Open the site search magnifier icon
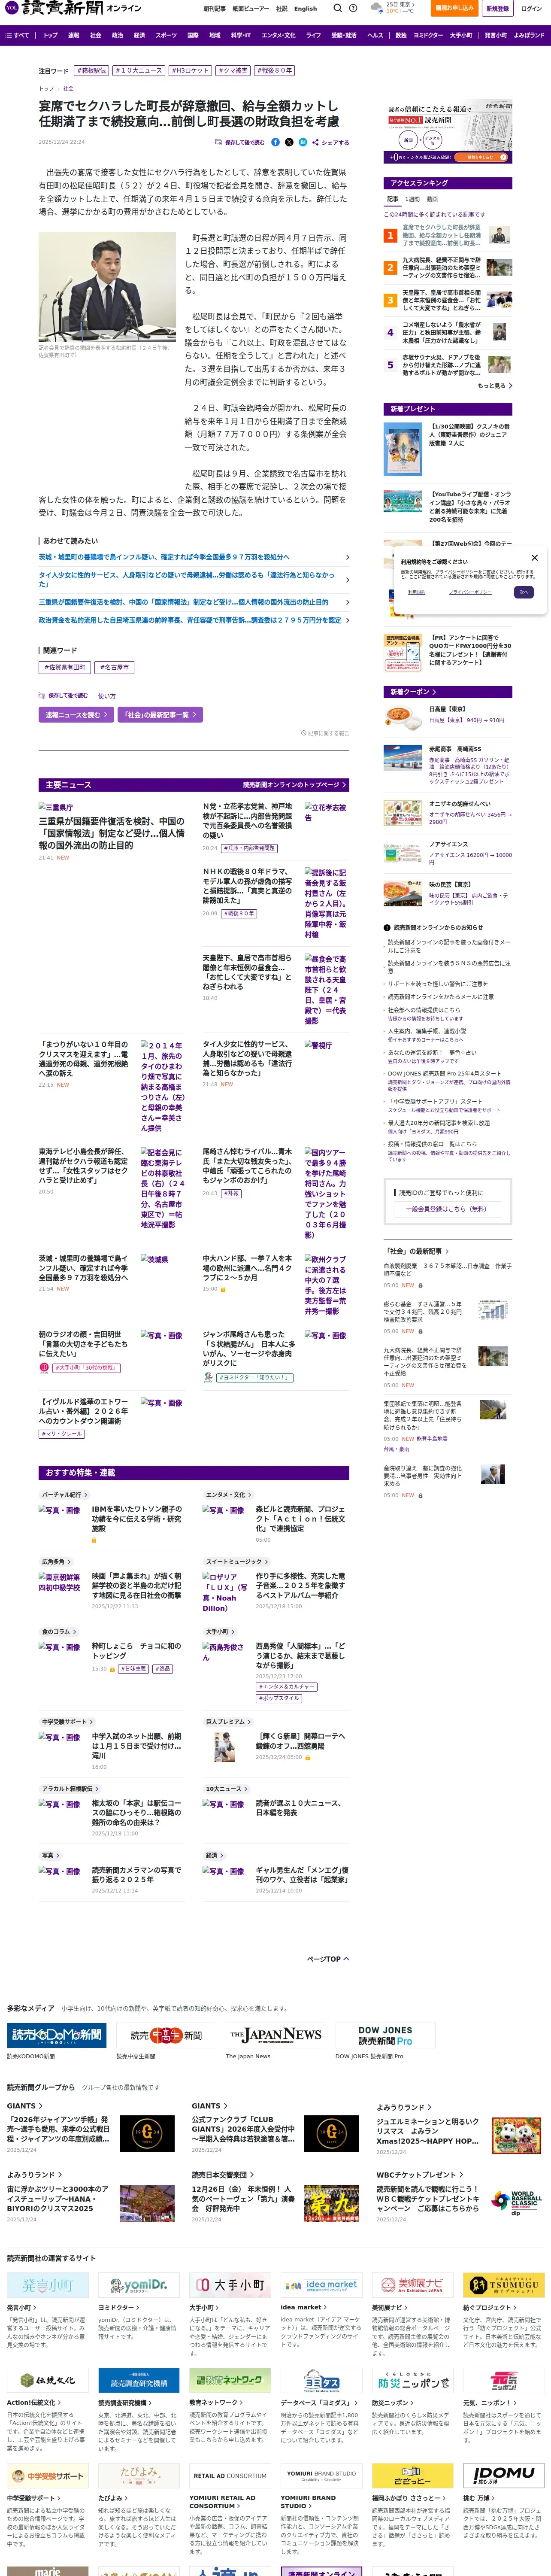 click(x=339, y=8)
